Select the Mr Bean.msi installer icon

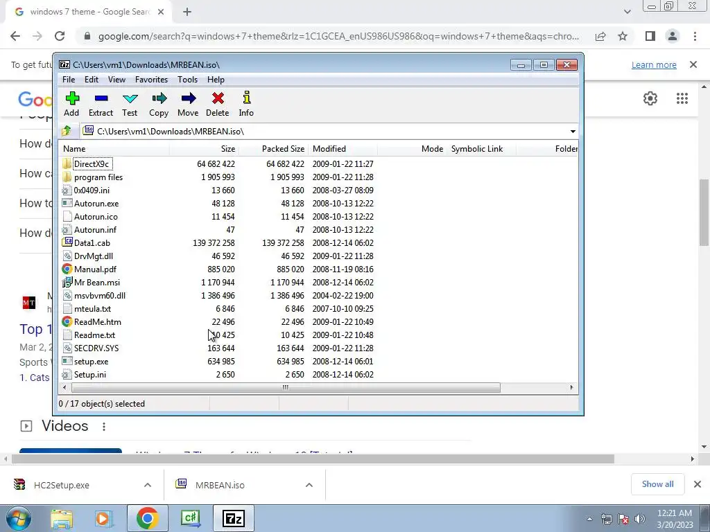pos(67,283)
